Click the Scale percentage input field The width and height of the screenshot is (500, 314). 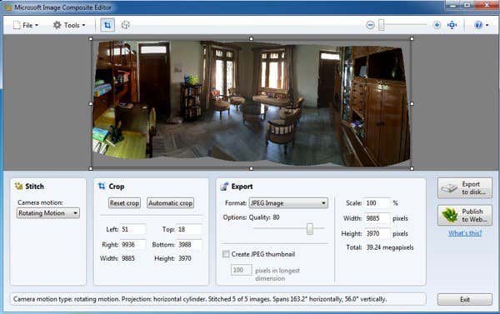(x=377, y=203)
